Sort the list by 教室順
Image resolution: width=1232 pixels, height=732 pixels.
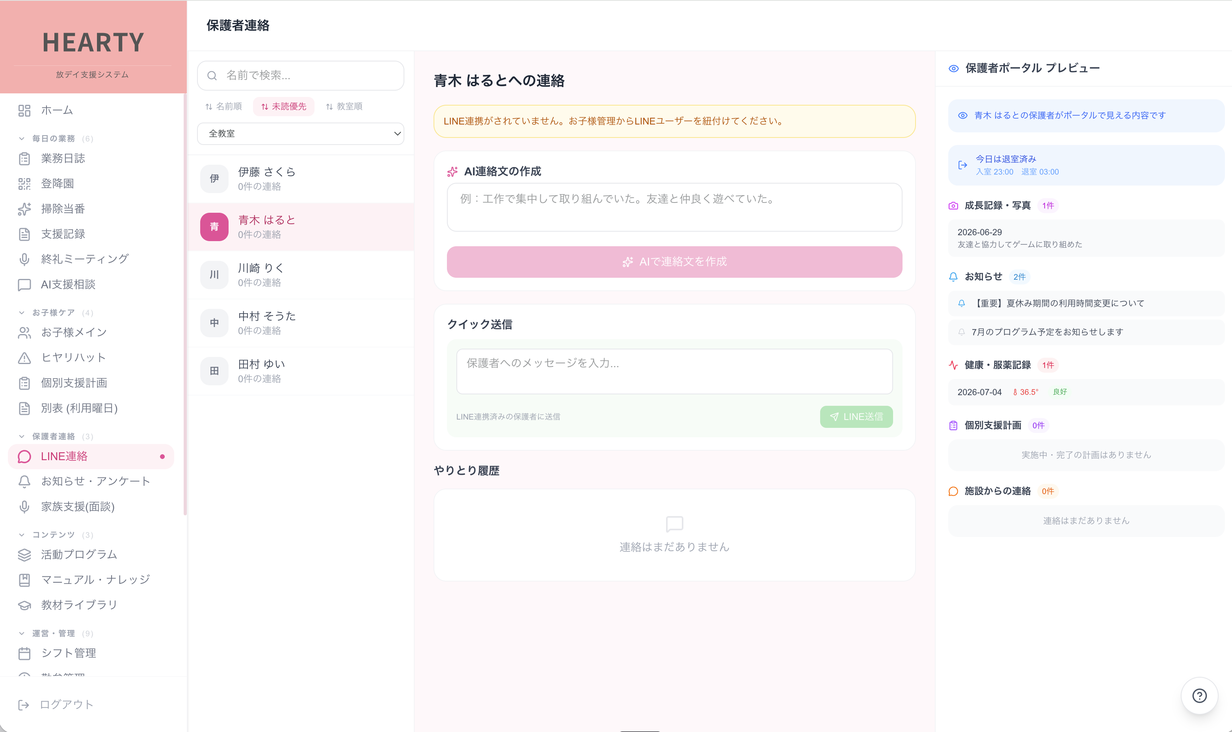coord(344,106)
